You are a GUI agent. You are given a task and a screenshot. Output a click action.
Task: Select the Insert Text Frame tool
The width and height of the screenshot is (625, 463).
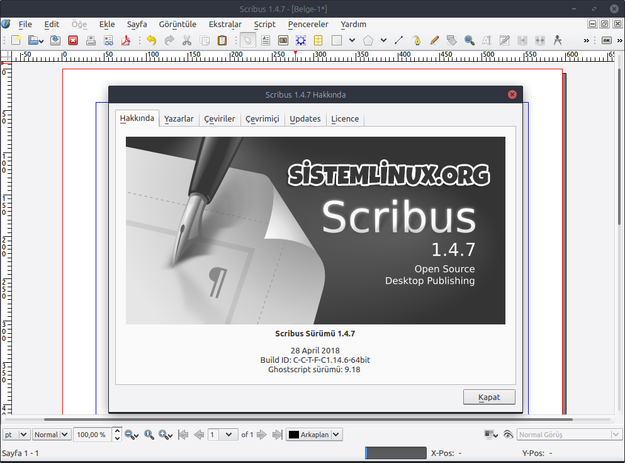coord(265,40)
